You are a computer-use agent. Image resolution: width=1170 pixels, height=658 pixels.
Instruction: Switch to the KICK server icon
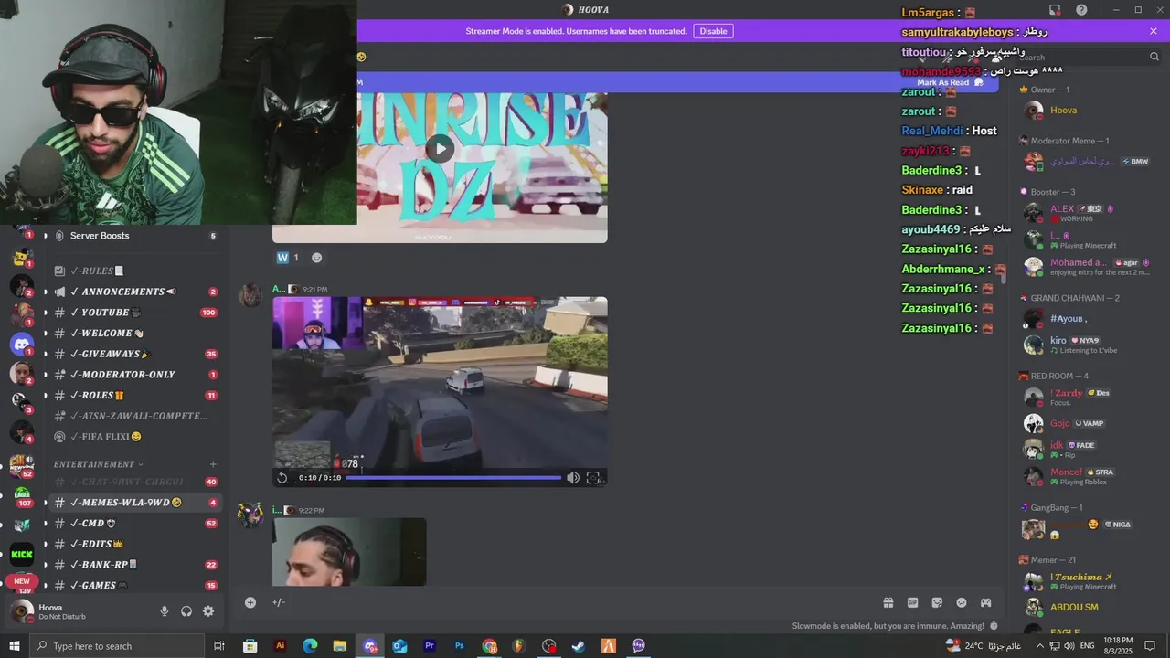22,554
